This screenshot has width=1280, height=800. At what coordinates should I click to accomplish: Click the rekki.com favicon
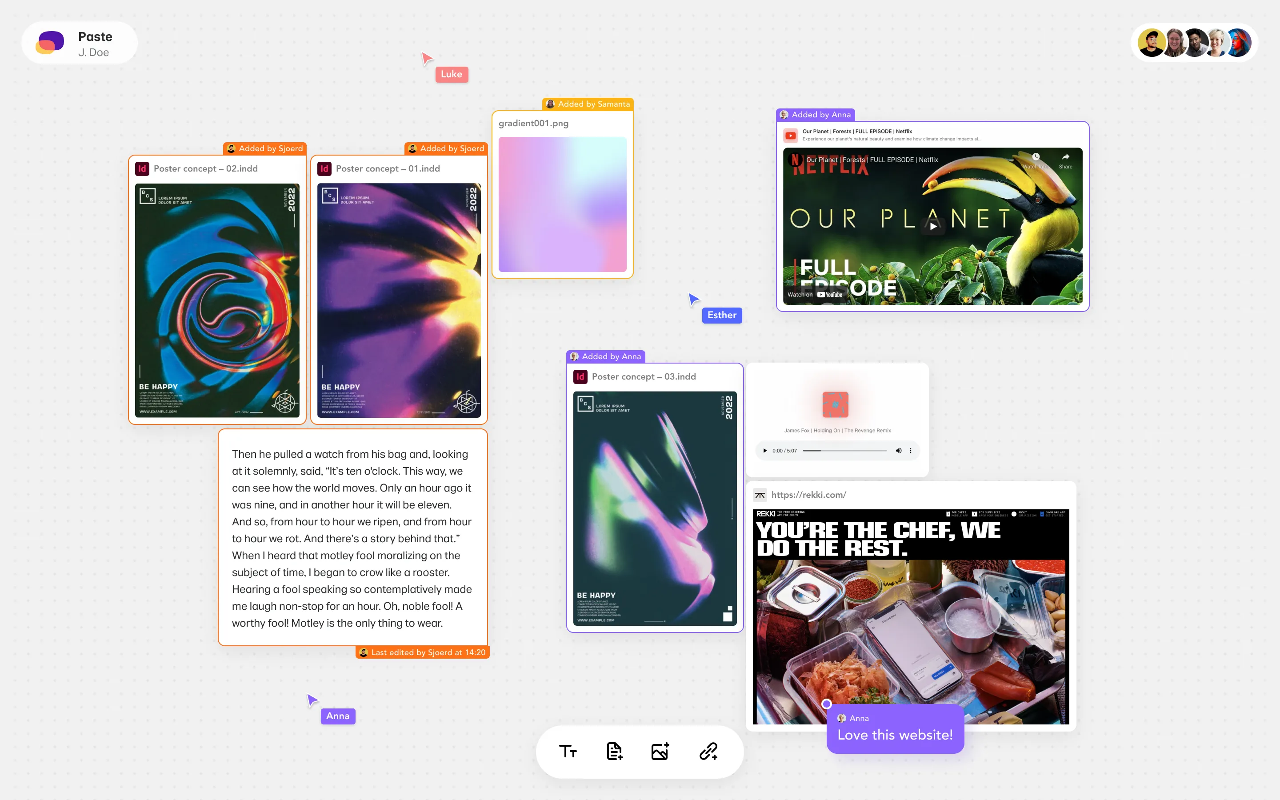(760, 495)
